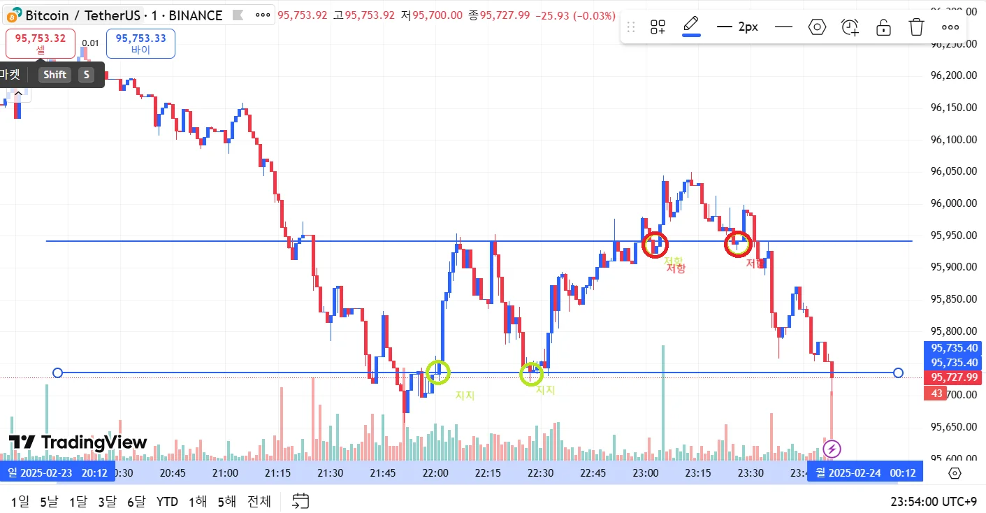Toggle the flag next to BINANCE
Screen dimensions: 986x513
tap(238, 15)
